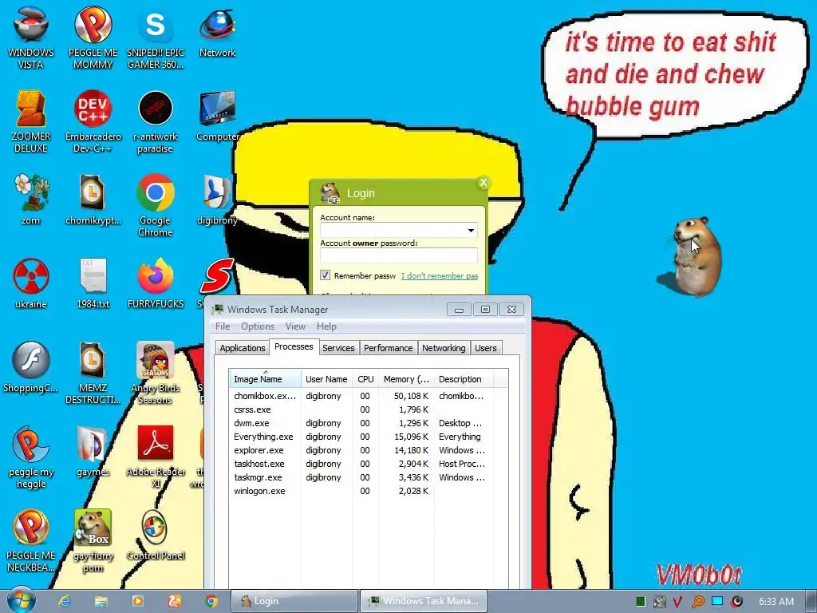Sort processes by User Name column
This screenshot has width=817, height=613.
point(326,379)
